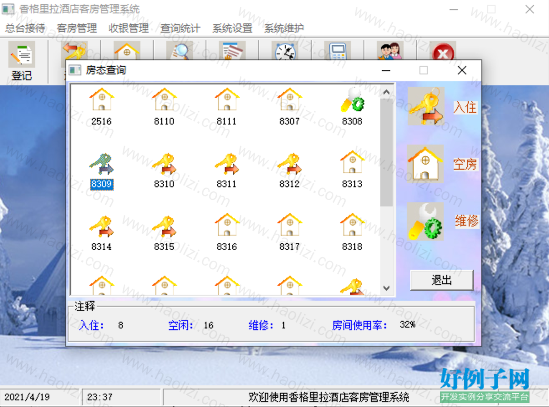Click the house icon in main toolbar
Screen dimensions: 549x407
[x=127, y=51]
